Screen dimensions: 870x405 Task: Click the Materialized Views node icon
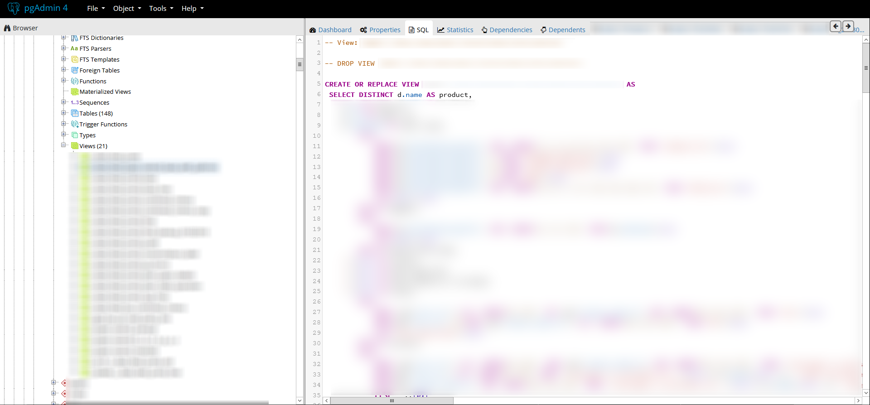coord(75,92)
